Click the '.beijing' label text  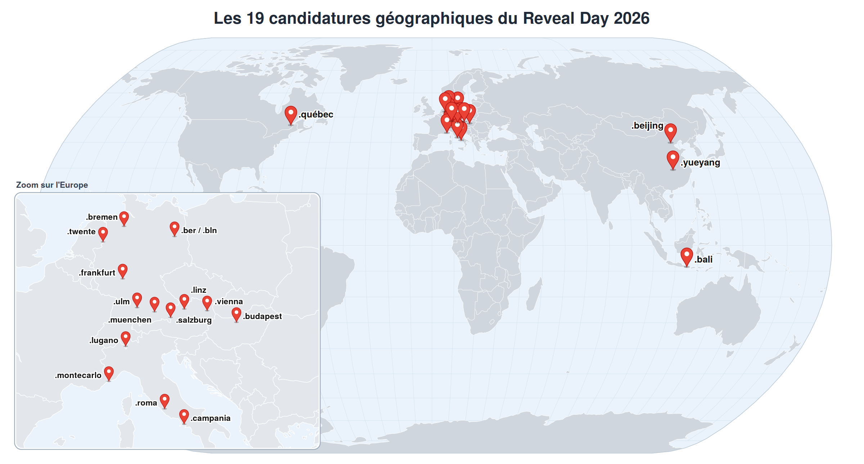click(647, 126)
